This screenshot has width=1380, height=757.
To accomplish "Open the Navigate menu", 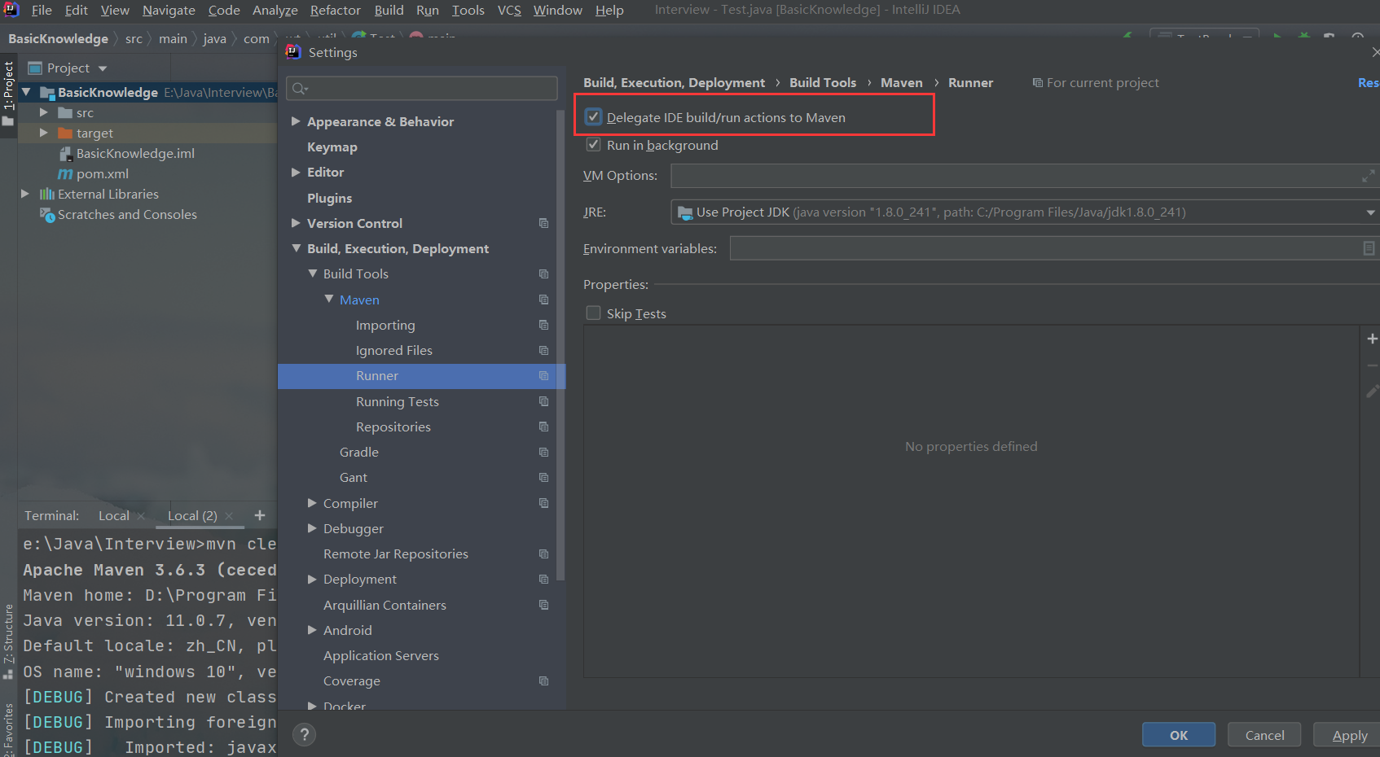I will pos(169,10).
